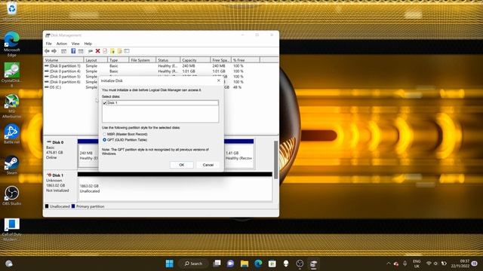The width and height of the screenshot is (483, 271).
Task: Click OK in Initialize Disk dialog
Action: (182, 165)
